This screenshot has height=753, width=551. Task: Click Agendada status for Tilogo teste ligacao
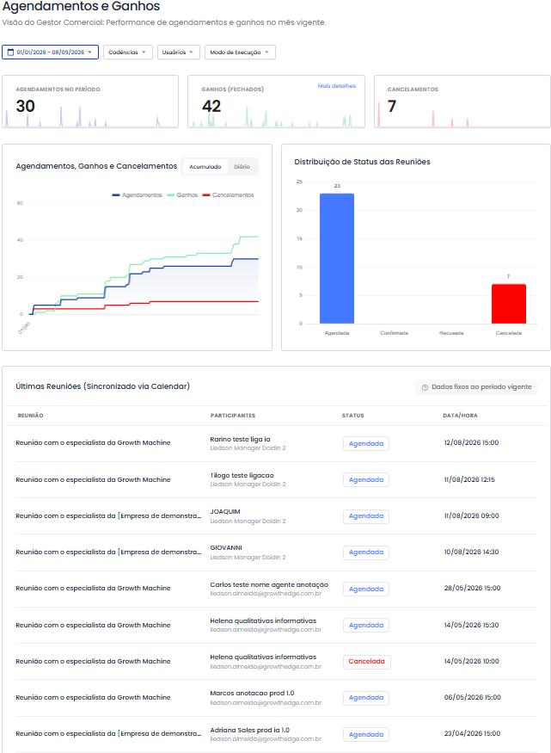366,479
